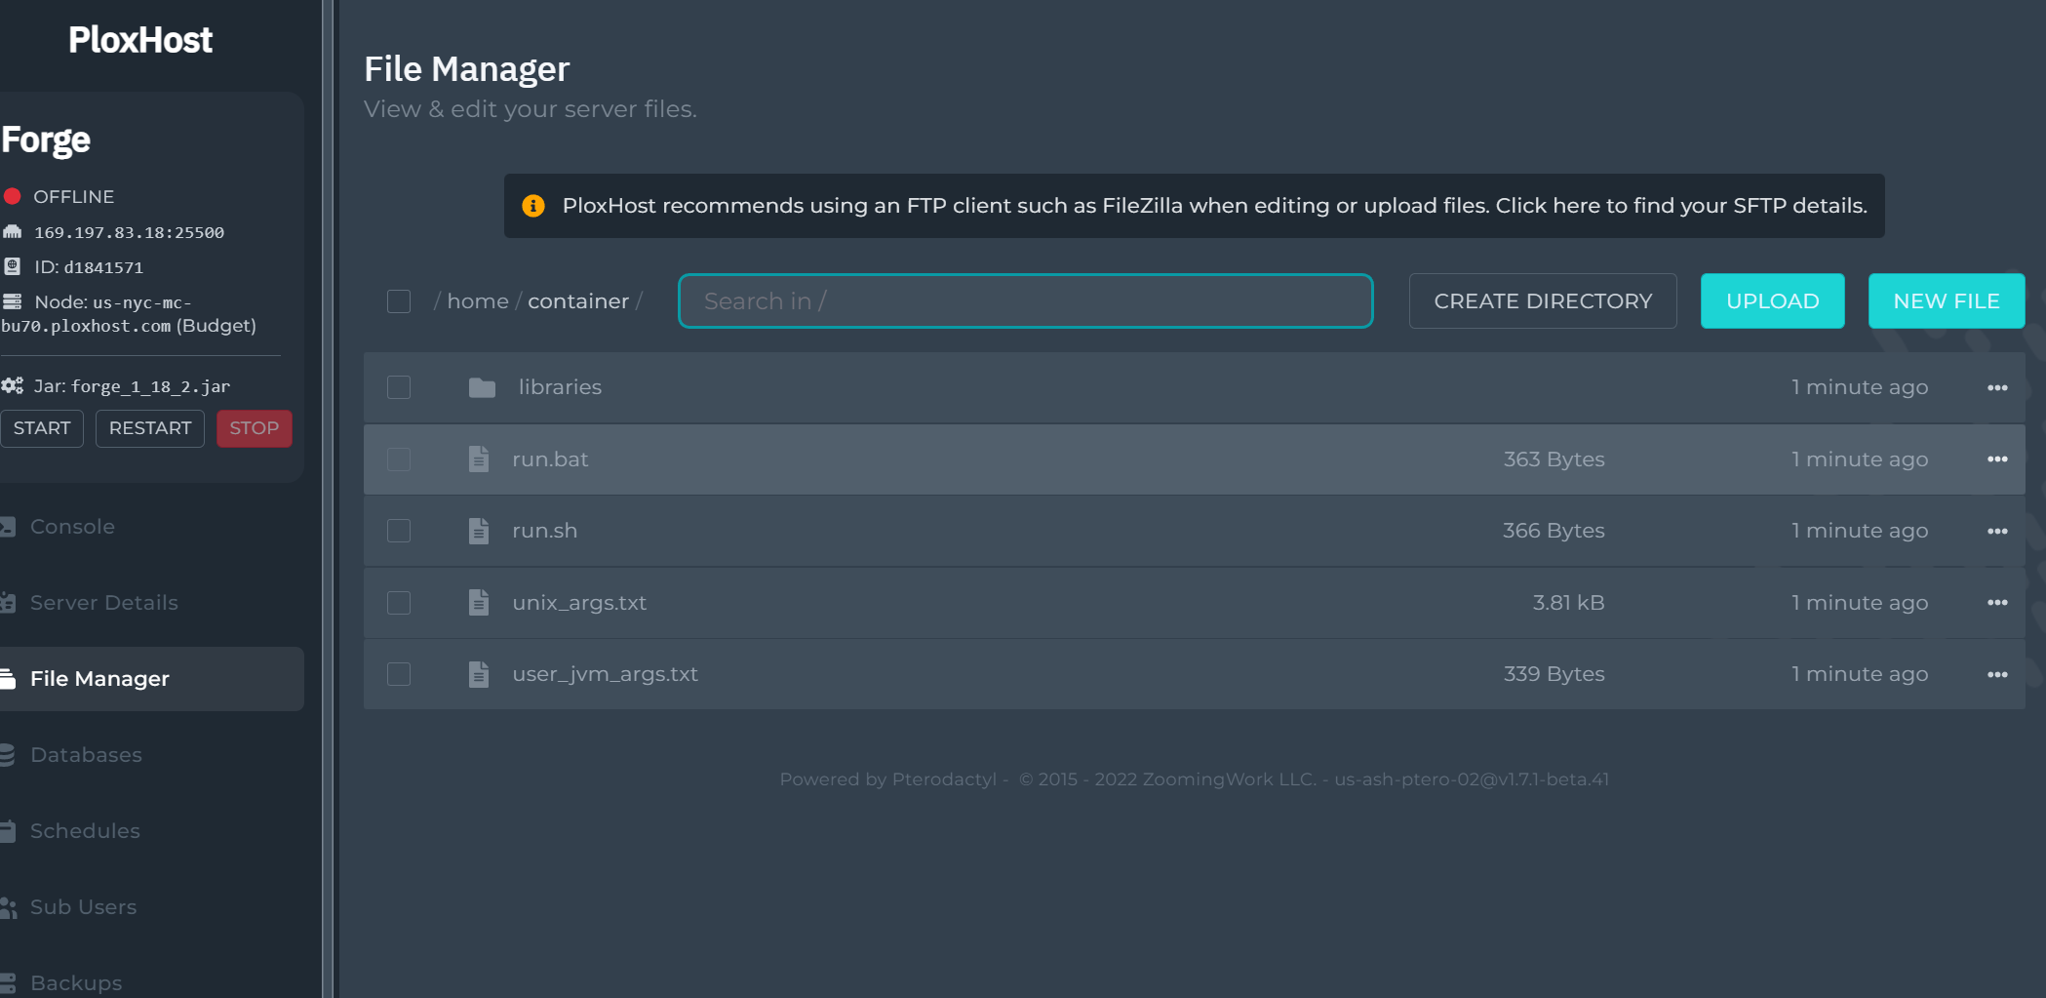The width and height of the screenshot is (2046, 998).
Task: Click the CREATE DIRECTORY button
Action: click(x=1543, y=301)
